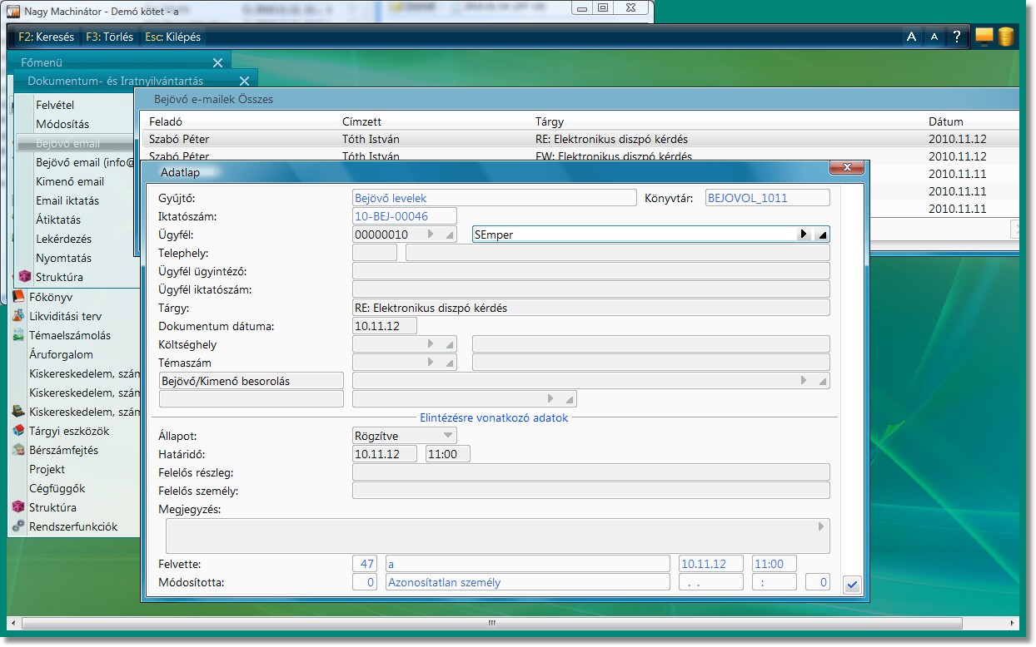Click into the Ügyfél ügyintéző input field
Image resolution: width=1036 pixels, height=647 pixels.
pyautogui.click(x=590, y=271)
